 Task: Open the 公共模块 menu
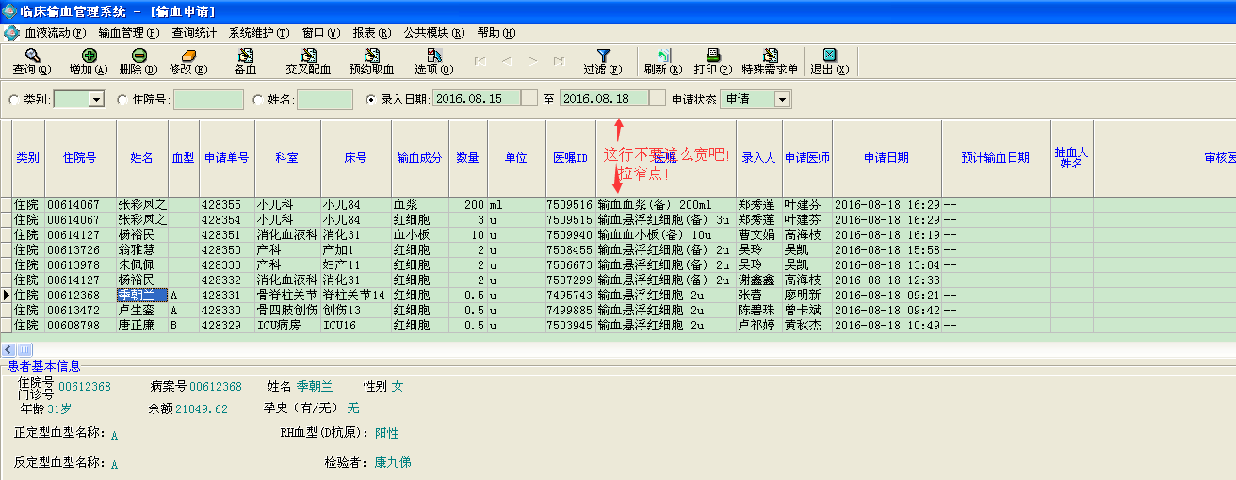pos(434,33)
